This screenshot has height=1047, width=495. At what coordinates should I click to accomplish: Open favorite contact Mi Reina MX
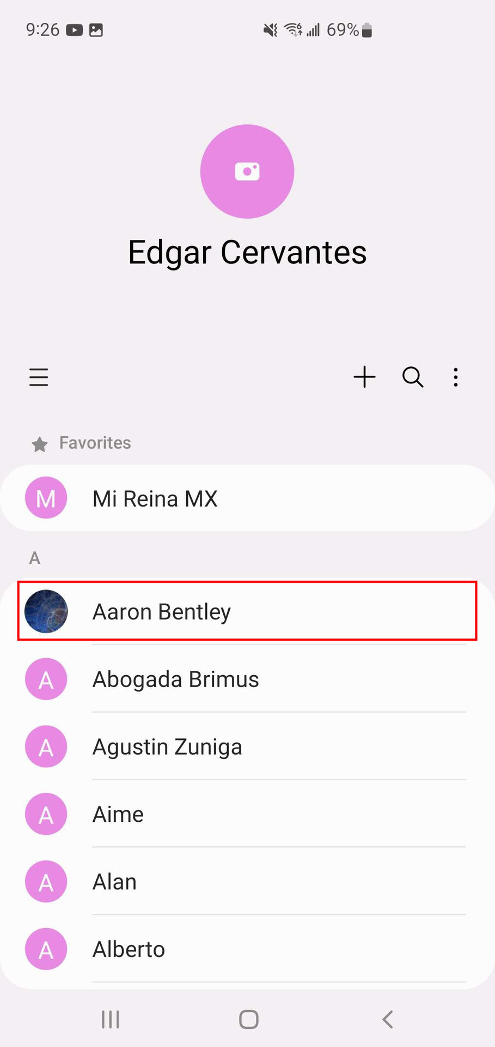[x=155, y=498]
